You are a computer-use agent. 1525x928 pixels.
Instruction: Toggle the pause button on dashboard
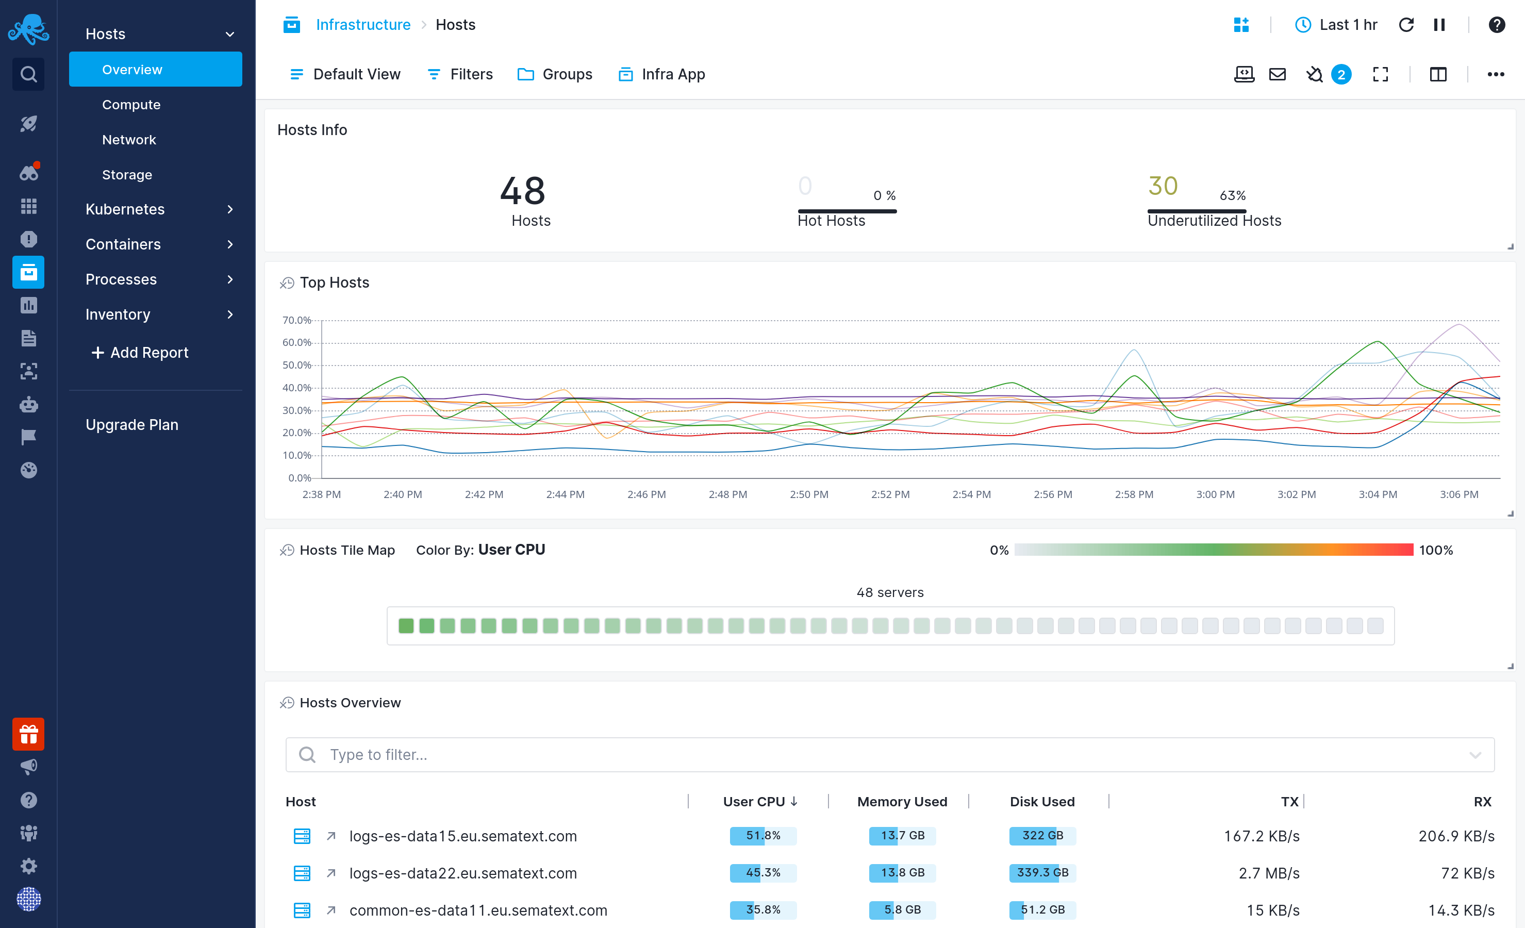tap(1440, 24)
